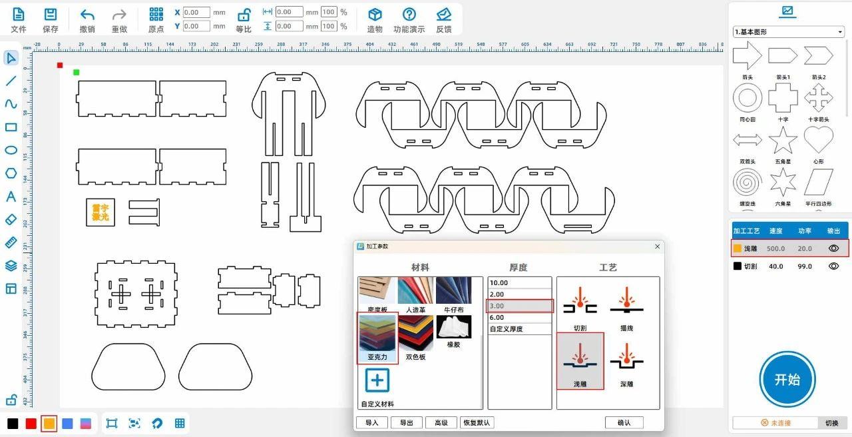Screen dimensions: 852x437
Task: Expand the 基本图形 shape category dropdown
Action: click(x=841, y=32)
